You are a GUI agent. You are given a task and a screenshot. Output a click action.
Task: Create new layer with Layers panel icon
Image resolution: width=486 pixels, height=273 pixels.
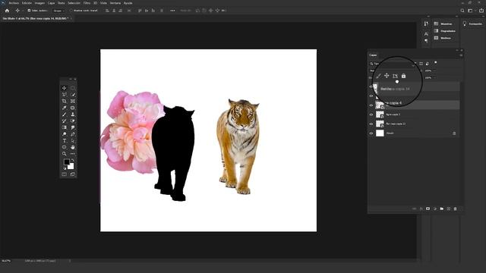[x=448, y=209]
